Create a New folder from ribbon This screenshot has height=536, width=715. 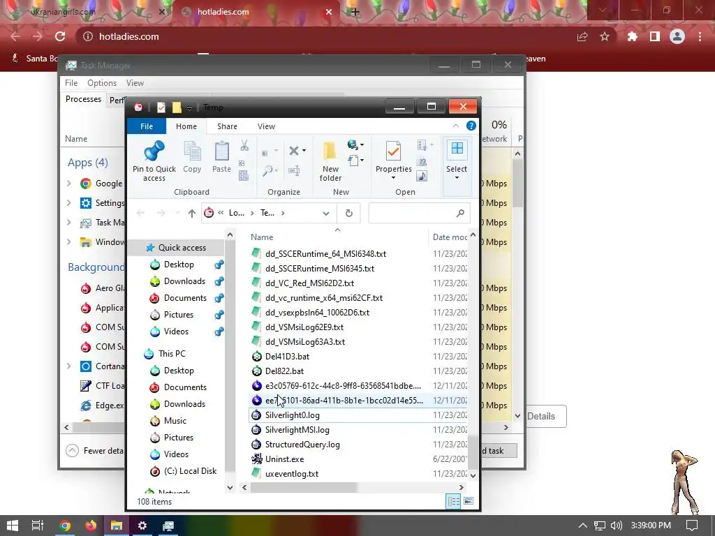(330, 161)
